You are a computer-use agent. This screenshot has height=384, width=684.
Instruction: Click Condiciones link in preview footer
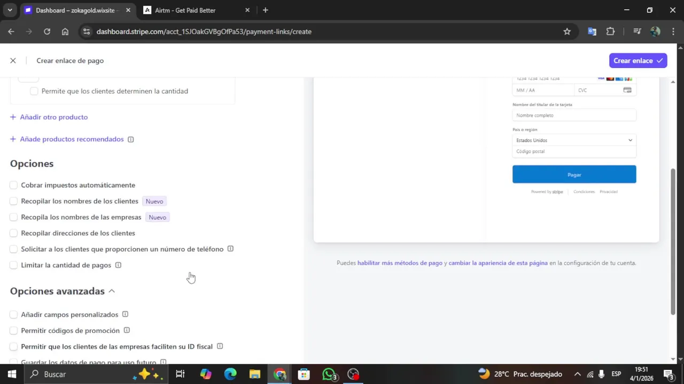point(584,191)
